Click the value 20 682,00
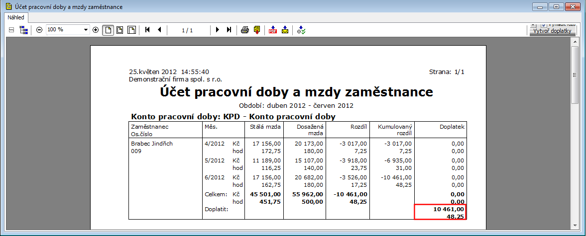 [x=308, y=177]
